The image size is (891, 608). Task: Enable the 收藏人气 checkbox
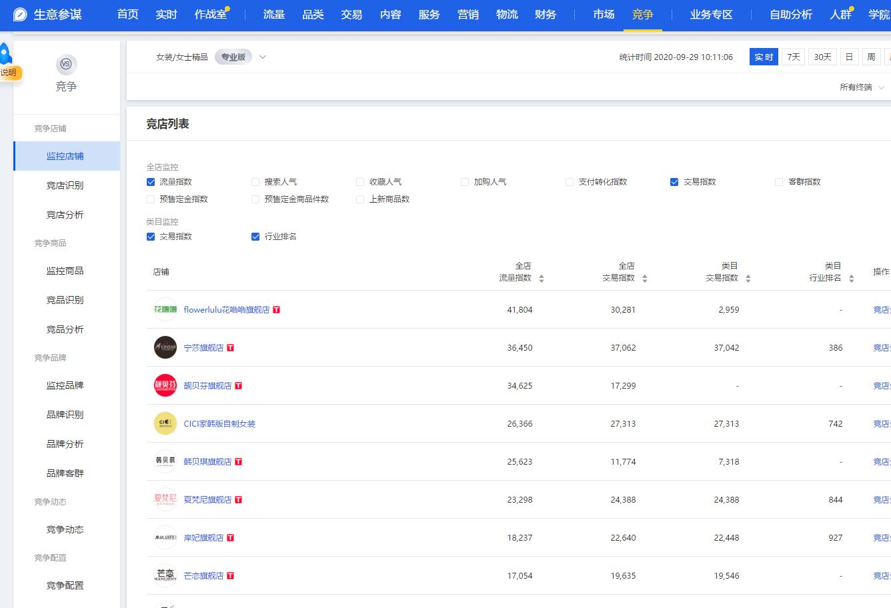pos(359,181)
